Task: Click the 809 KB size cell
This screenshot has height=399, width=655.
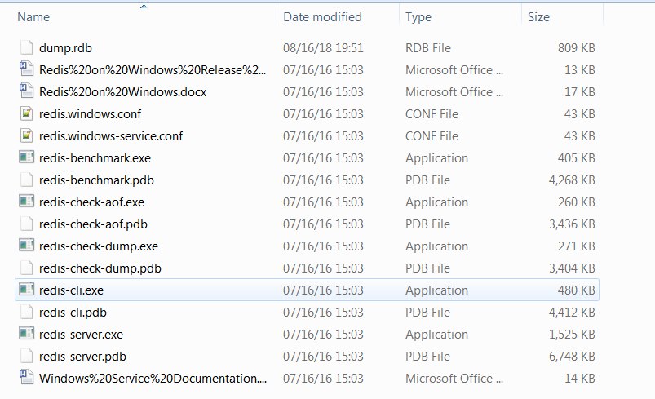Action: pos(576,48)
